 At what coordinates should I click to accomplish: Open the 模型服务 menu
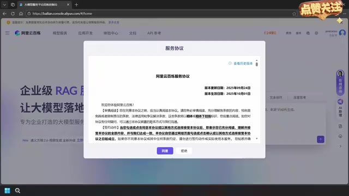coord(60,33)
